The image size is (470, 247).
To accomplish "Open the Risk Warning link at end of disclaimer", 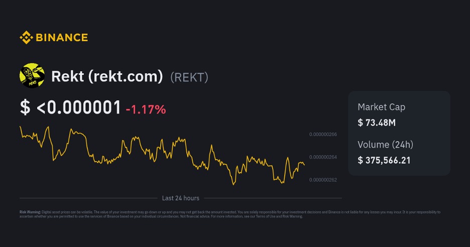I will (x=293, y=216).
